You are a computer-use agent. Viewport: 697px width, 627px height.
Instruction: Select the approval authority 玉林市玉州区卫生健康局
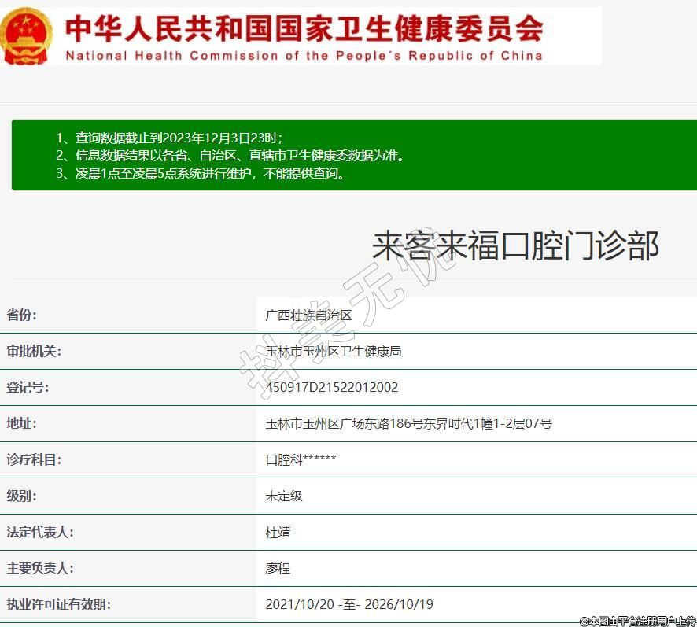click(334, 352)
